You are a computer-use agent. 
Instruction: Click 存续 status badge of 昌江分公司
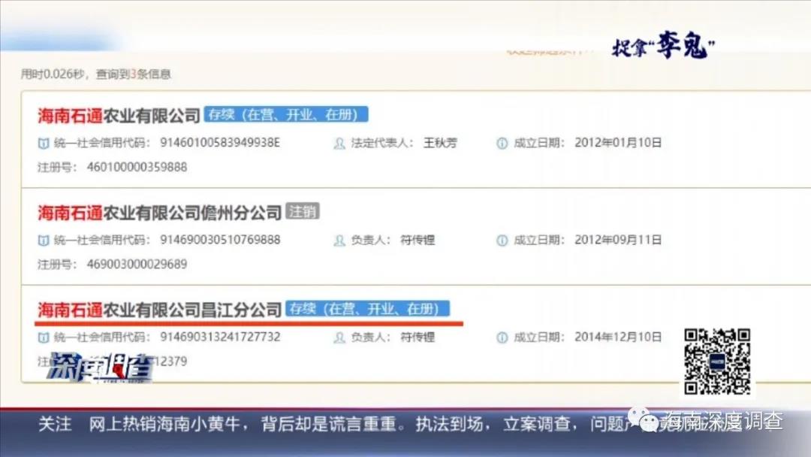367,309
